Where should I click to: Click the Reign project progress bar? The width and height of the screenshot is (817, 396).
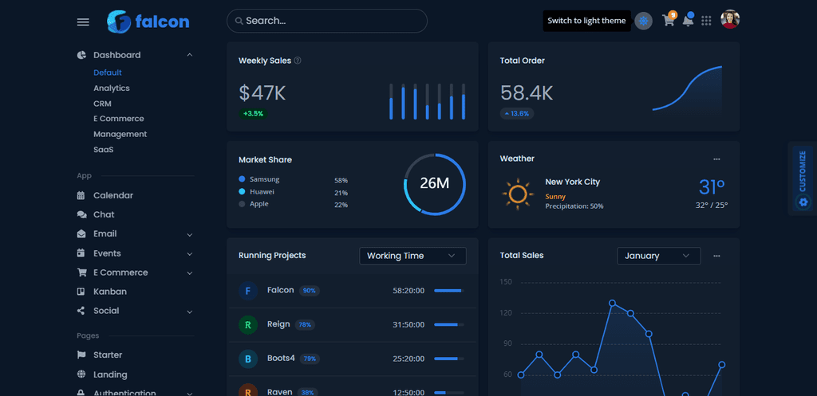[x=449, y=325]
